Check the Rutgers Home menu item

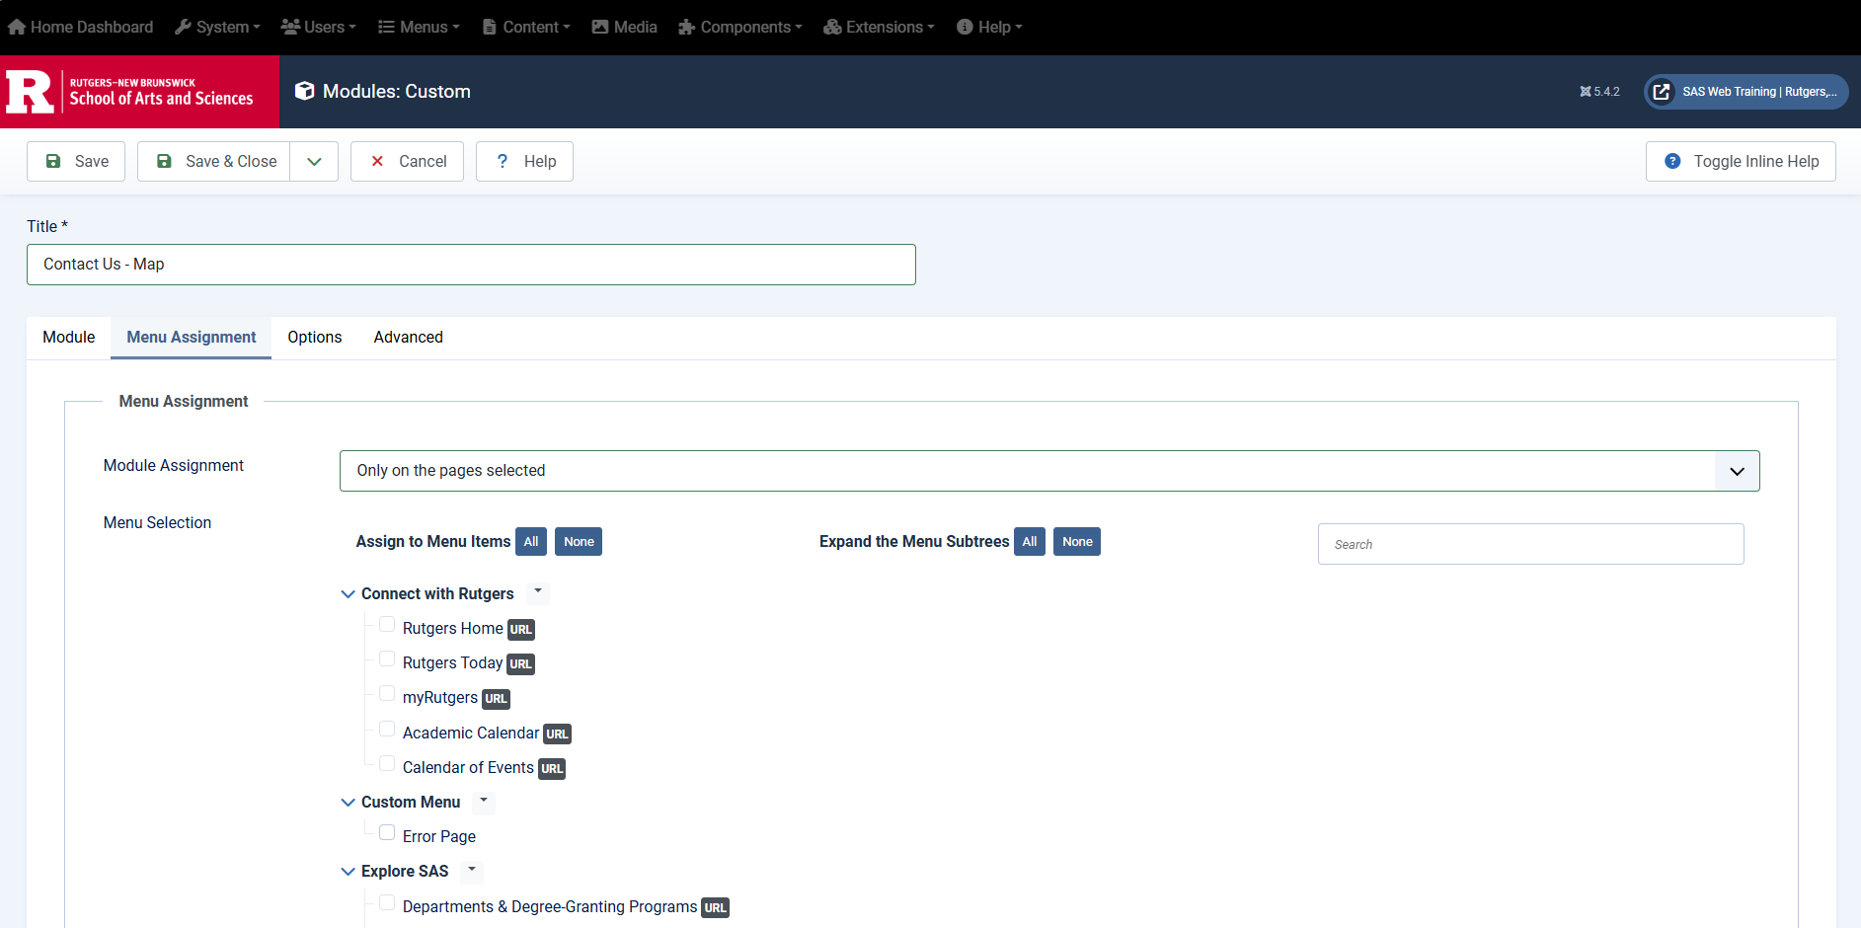pos(387,625)
